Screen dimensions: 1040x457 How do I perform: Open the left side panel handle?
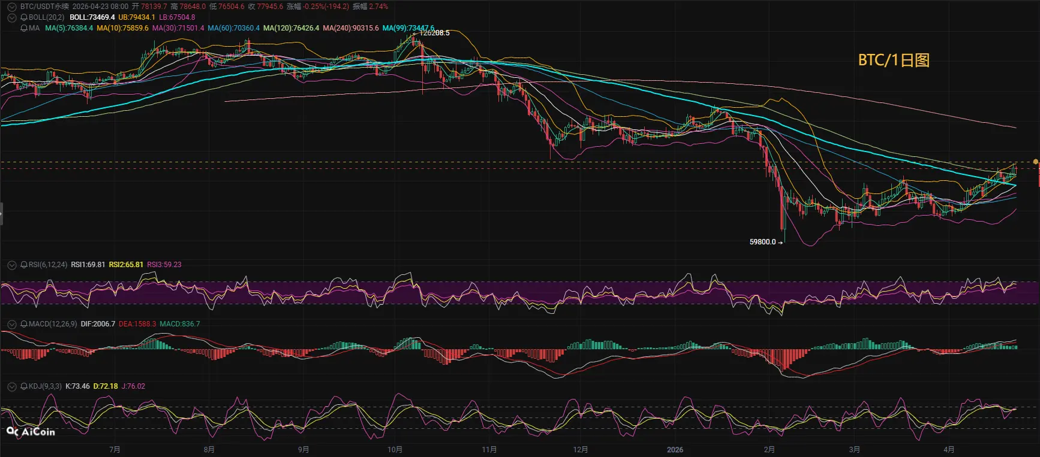(x=1, y=214)
